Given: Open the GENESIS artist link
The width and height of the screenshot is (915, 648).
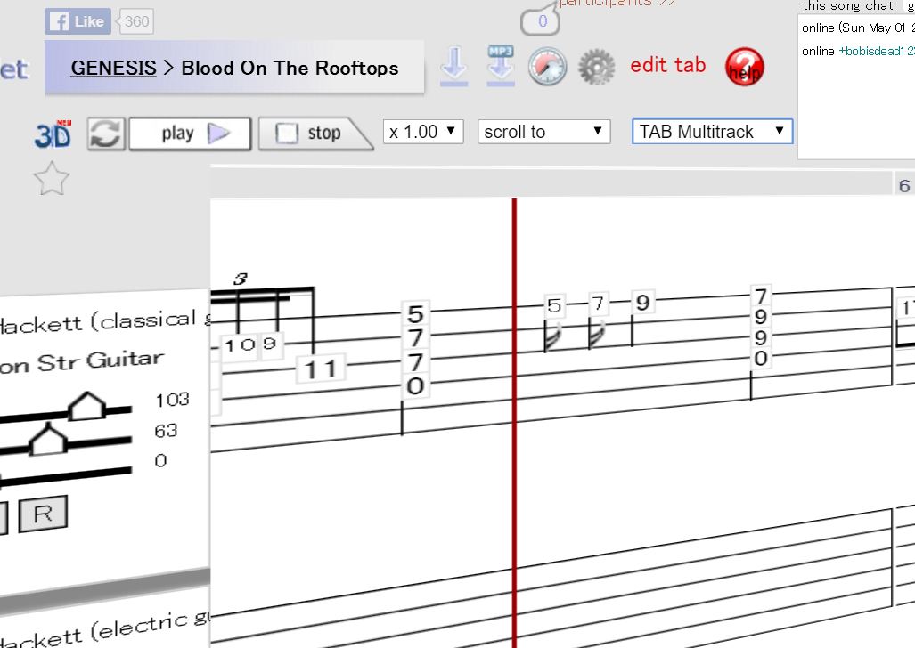Looking at the screenshot, I should point(113,68).
